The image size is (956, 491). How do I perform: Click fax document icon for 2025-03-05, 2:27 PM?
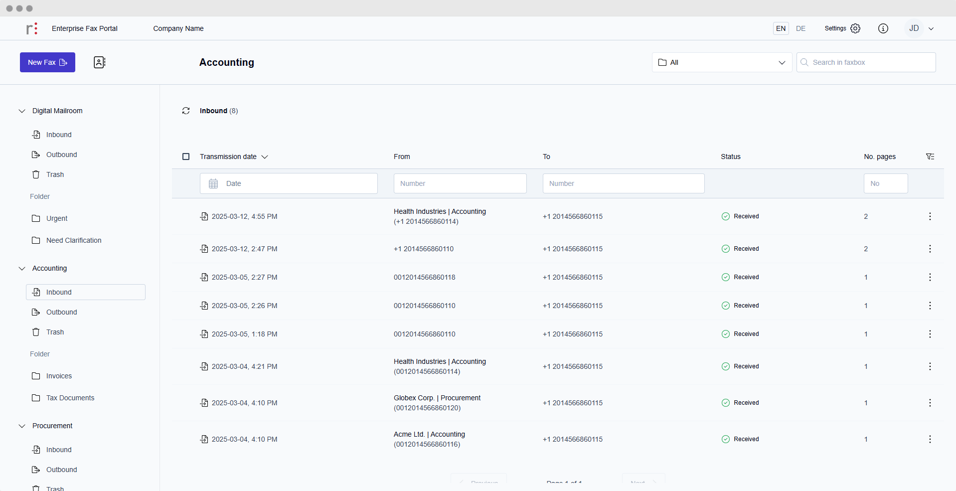(x=204, y=277)
